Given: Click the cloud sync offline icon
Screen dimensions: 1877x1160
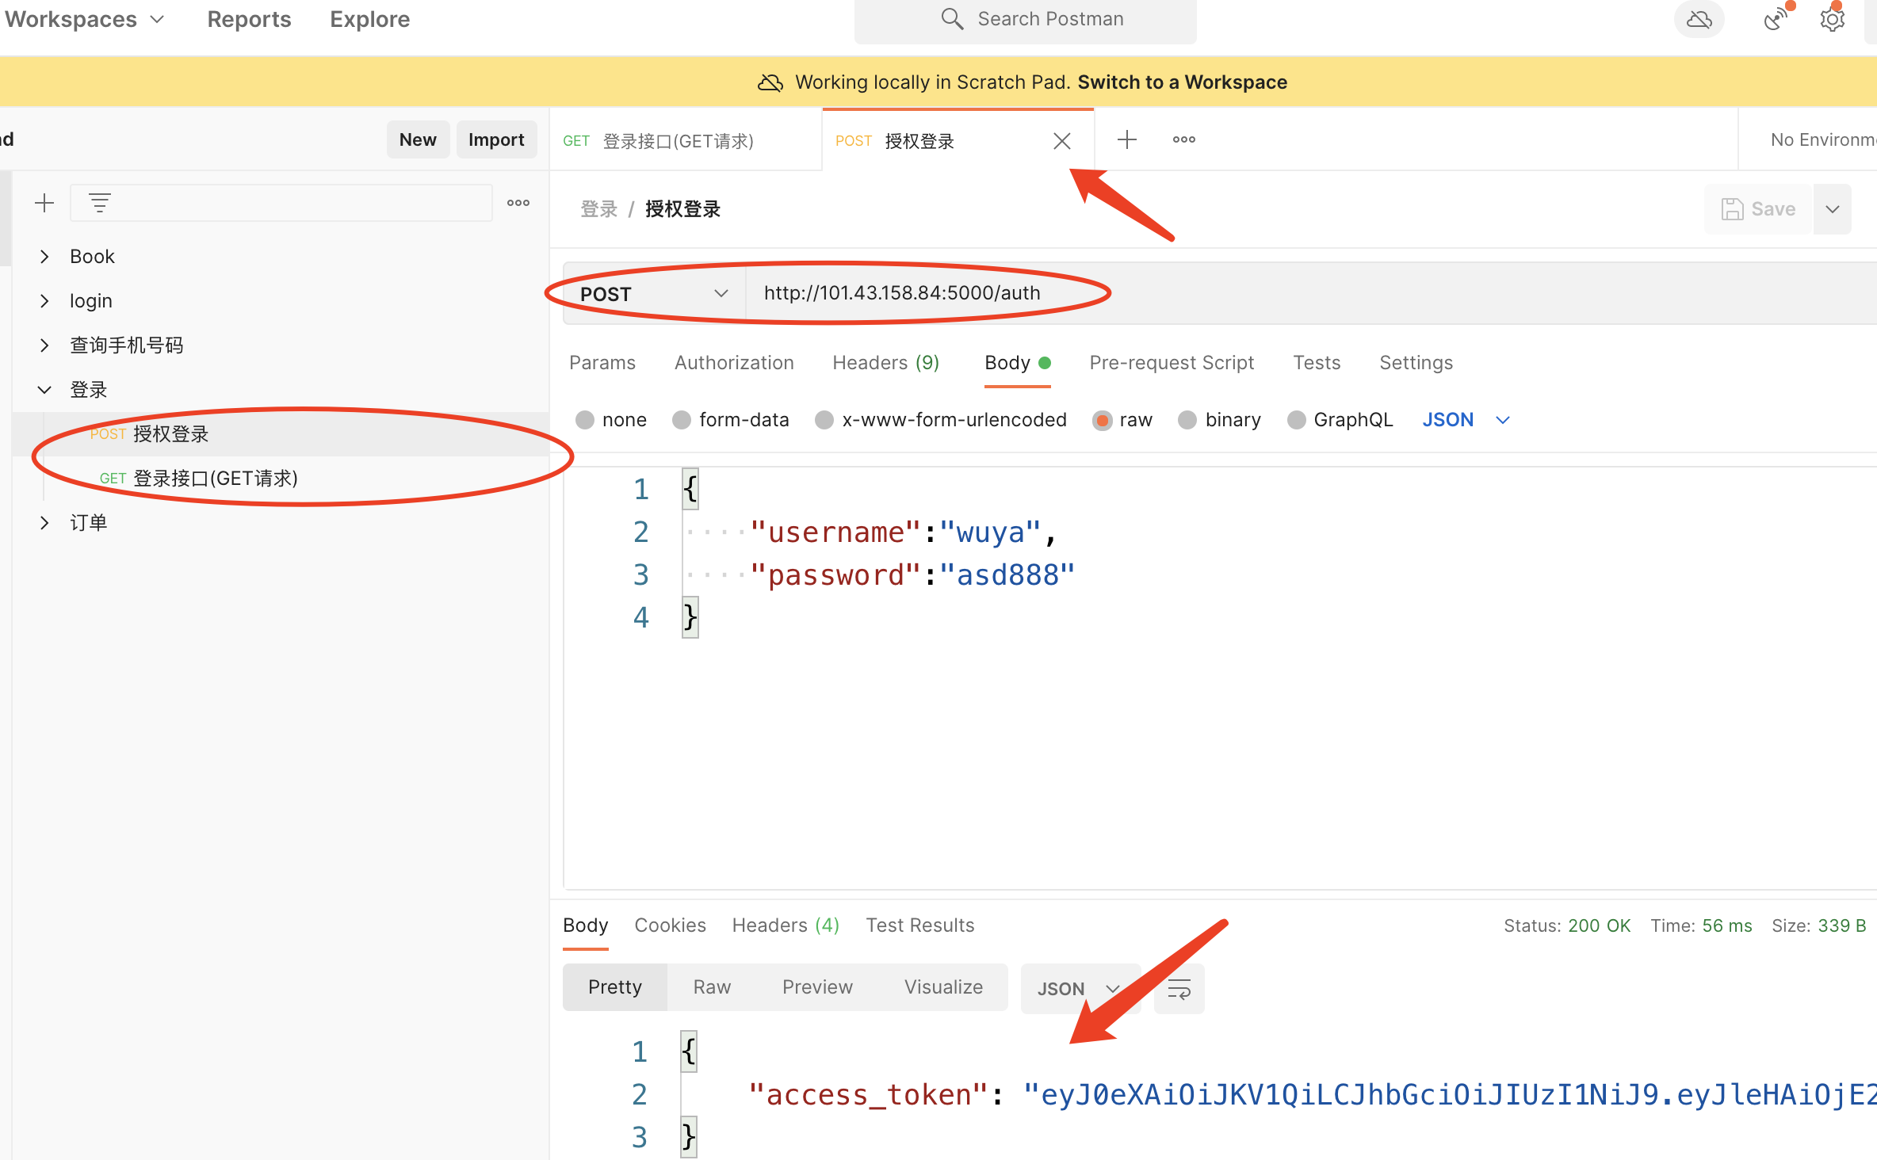Looking at the screenshot, I should click(x=1699, y=19).
